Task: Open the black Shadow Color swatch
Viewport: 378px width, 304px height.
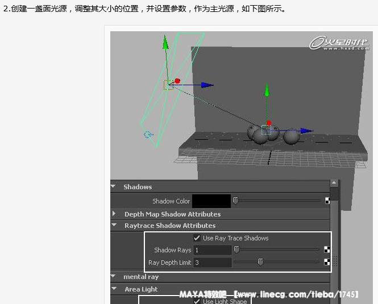Action: 211,201
